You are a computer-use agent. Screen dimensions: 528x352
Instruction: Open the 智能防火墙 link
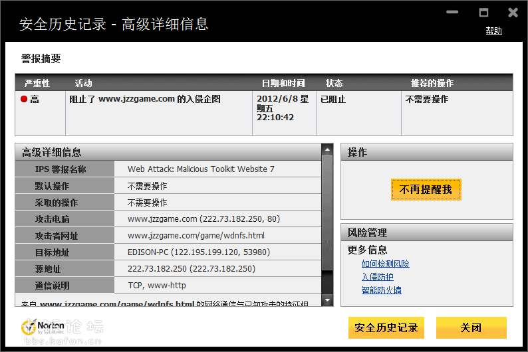(381, 290)
